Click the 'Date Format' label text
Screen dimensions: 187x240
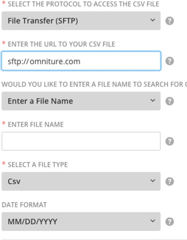click(x=24, y=205)
